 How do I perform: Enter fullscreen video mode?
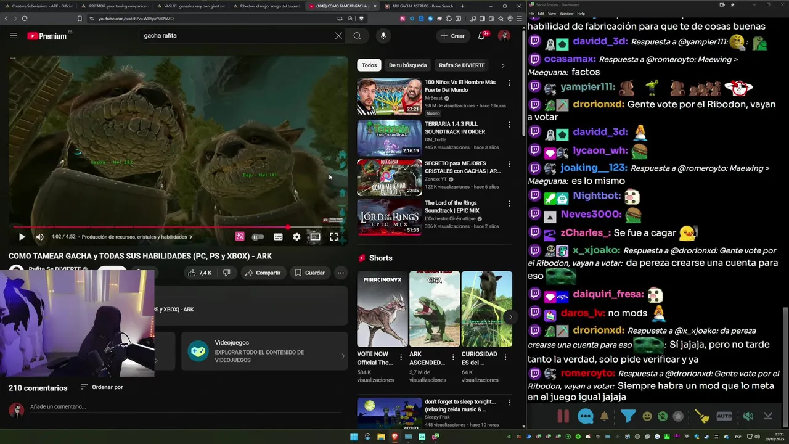[x=333, y=237]
